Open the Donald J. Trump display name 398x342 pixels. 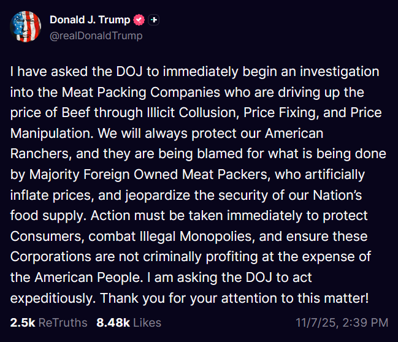[90, 20]
